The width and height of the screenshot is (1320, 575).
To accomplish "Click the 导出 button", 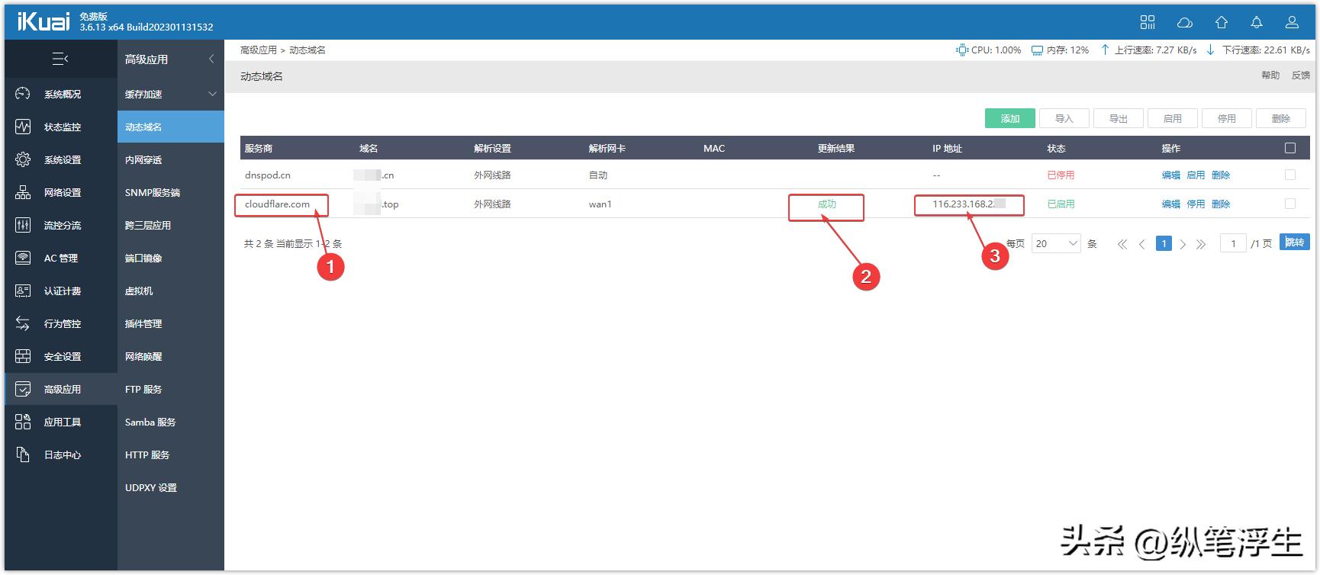I will click(1119, 118).
